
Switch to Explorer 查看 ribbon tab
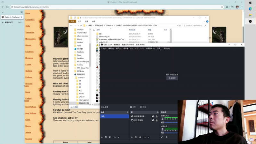click(94, 21)
